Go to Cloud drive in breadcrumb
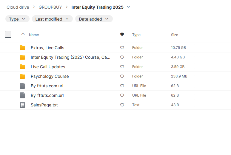This screenshot has height=155, width=231. (18, 7)
